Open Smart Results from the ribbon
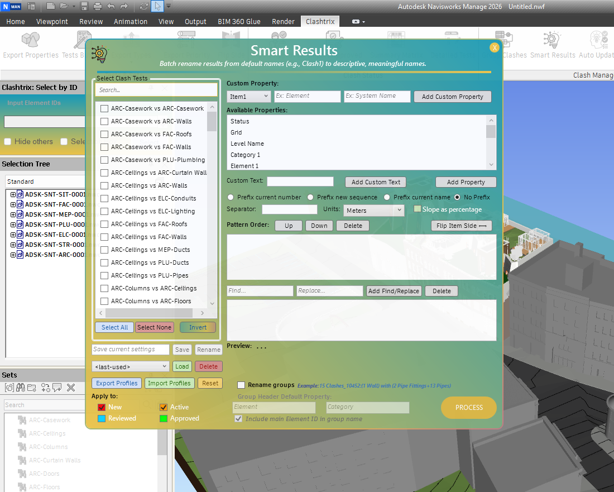This screenshot has height=492, width=614. point(553,45)
